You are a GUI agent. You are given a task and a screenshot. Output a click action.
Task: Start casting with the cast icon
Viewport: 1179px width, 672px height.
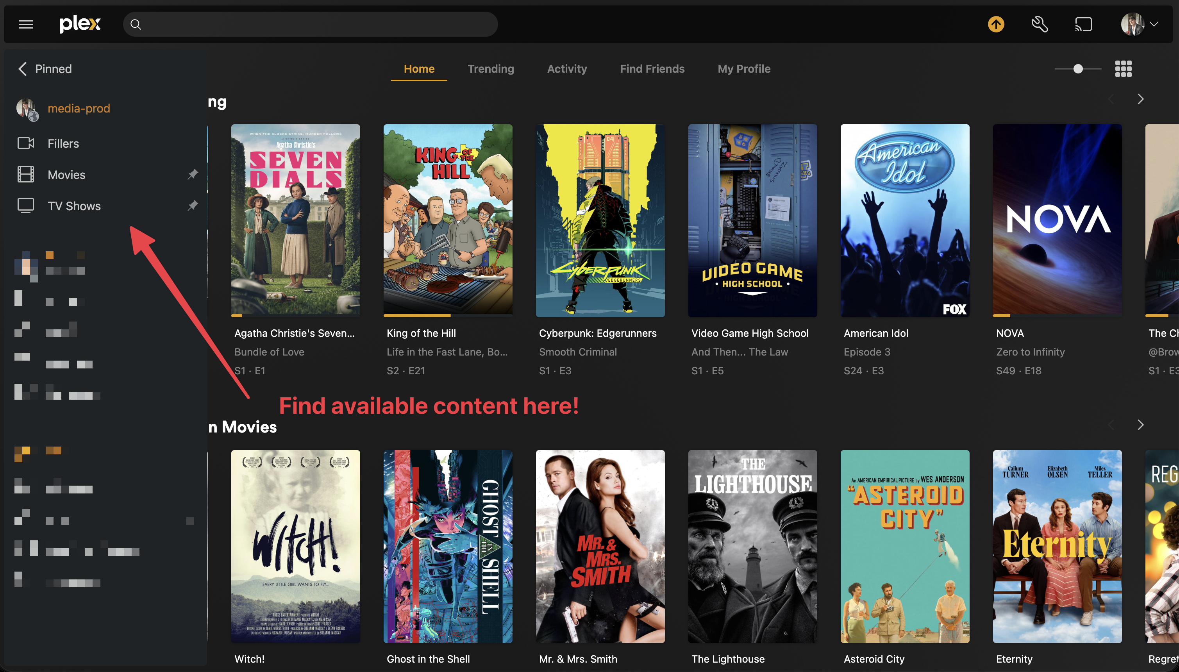click(1083, 24)
